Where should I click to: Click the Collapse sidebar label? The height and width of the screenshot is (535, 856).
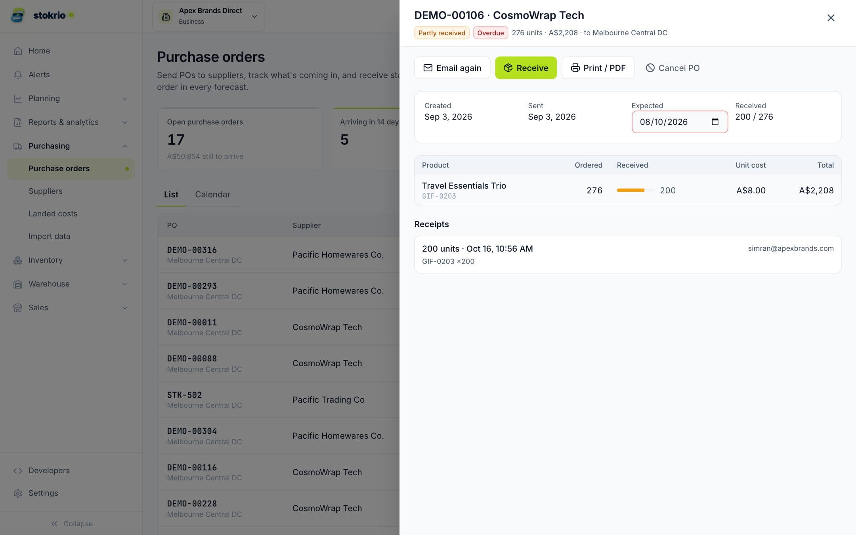point(78,524)
